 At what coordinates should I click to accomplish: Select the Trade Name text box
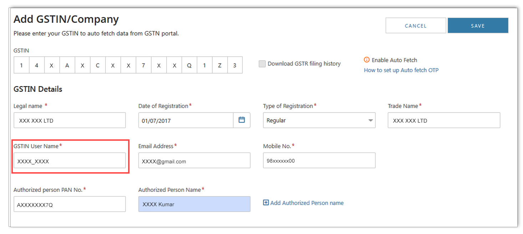click(x=444, y=120)
